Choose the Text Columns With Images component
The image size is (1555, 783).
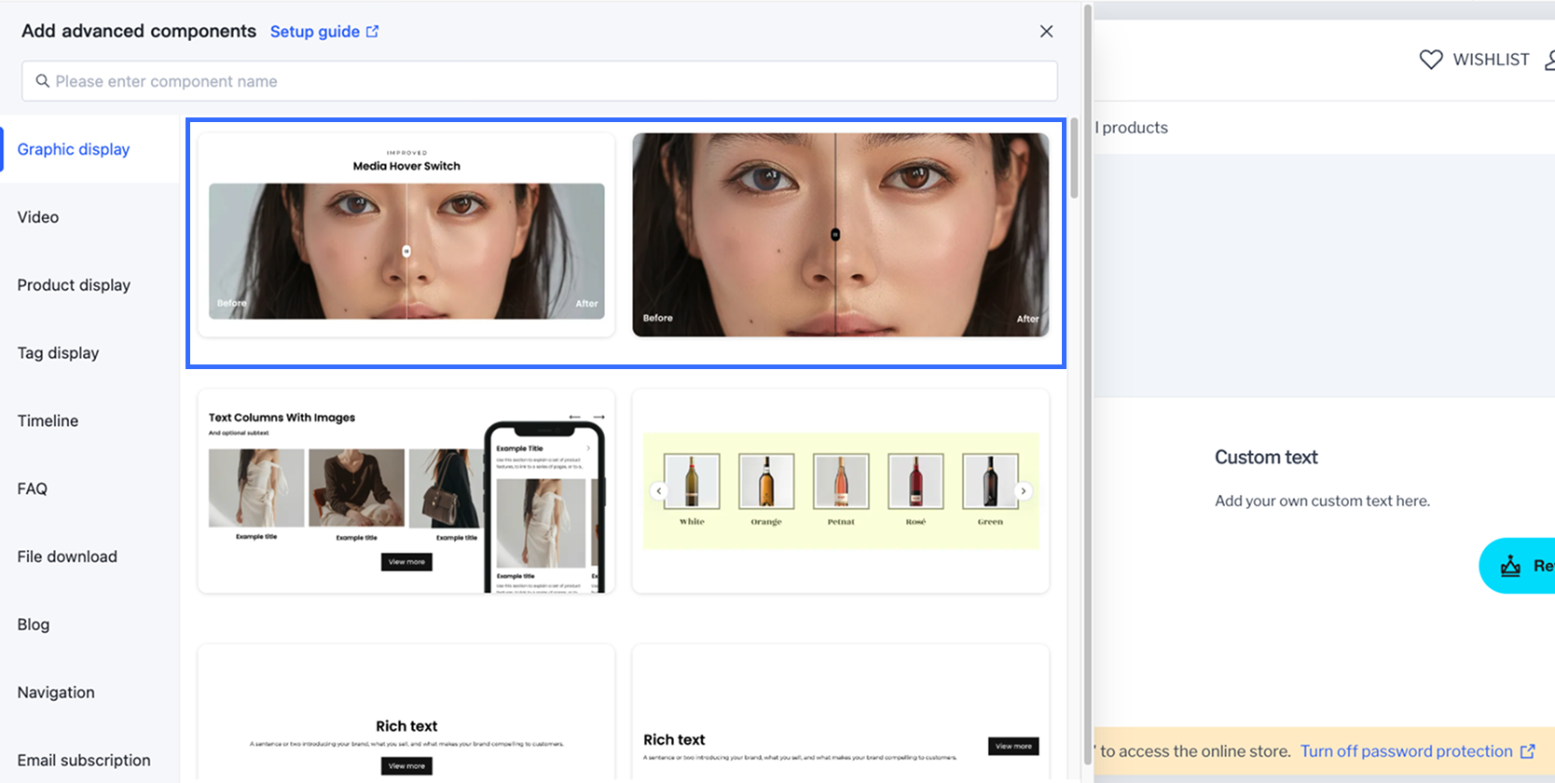406,491
